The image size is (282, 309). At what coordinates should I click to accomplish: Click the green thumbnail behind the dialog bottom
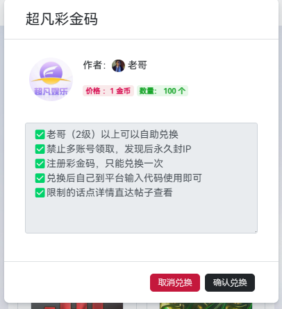206,306
